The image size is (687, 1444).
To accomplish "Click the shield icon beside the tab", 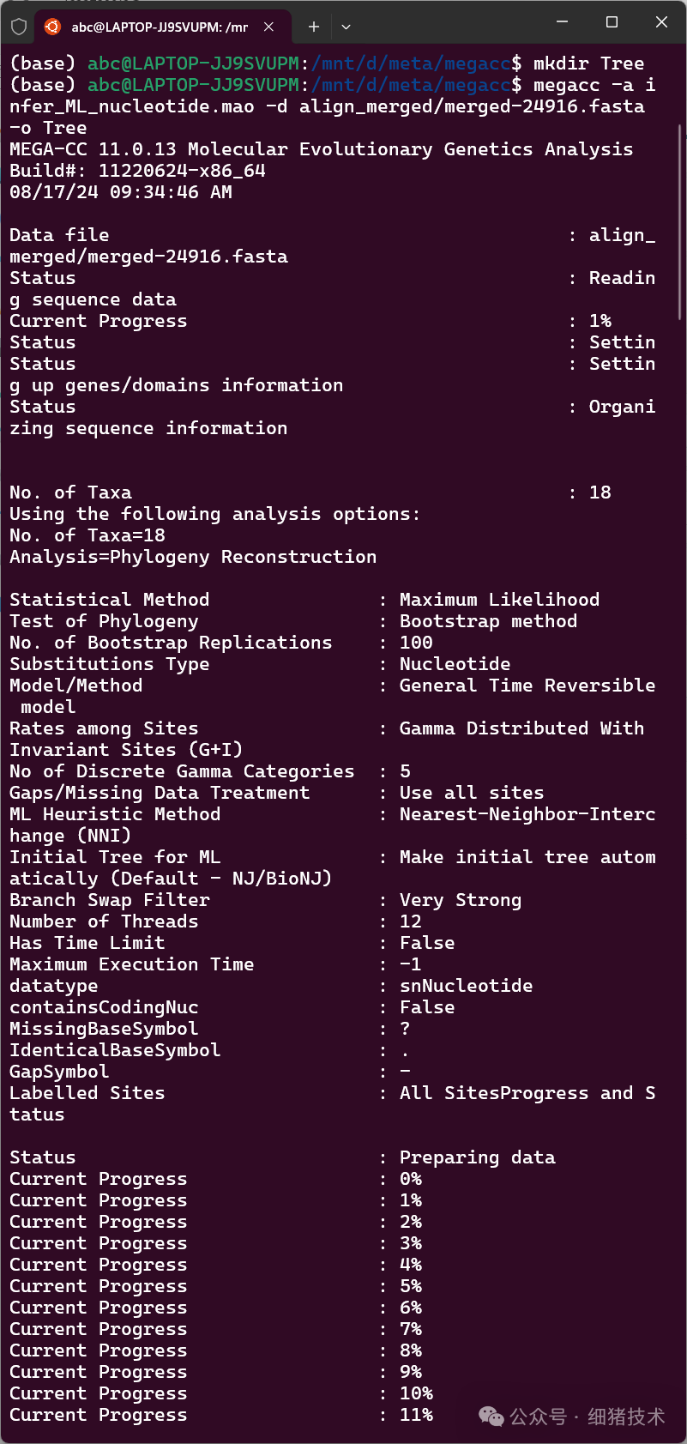I will tap(18, 27).
